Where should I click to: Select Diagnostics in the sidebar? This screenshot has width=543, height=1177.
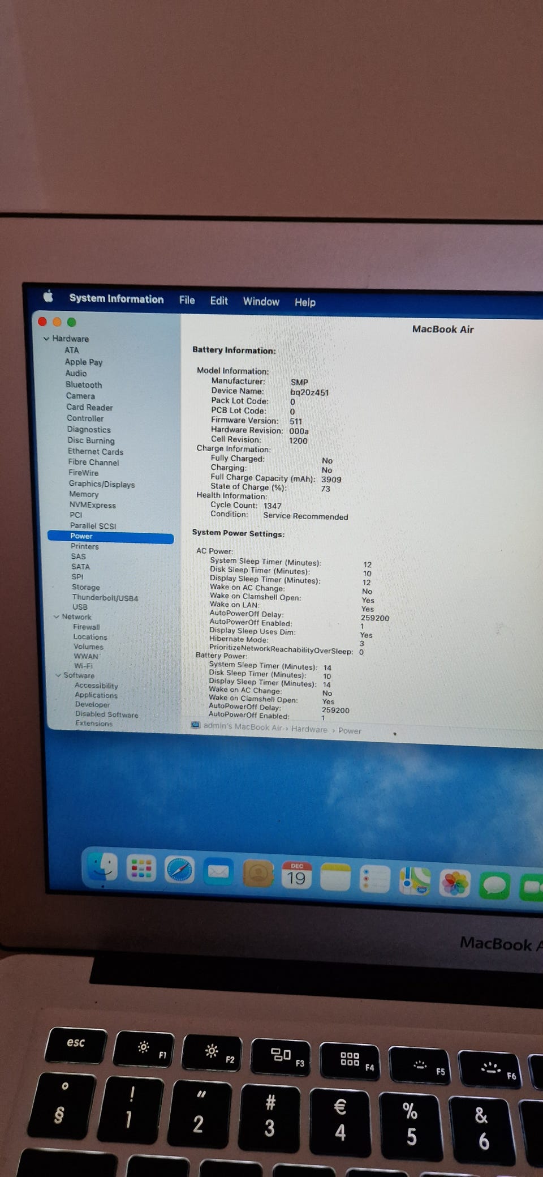tap(89, 429)
